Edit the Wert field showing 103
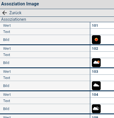Viewport: 114px width, 118px height. click(102, 72)
